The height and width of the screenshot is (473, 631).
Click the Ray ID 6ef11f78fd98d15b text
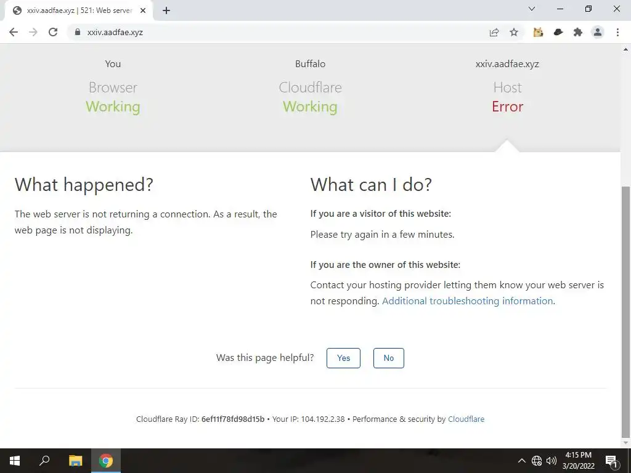click(233, 419)
